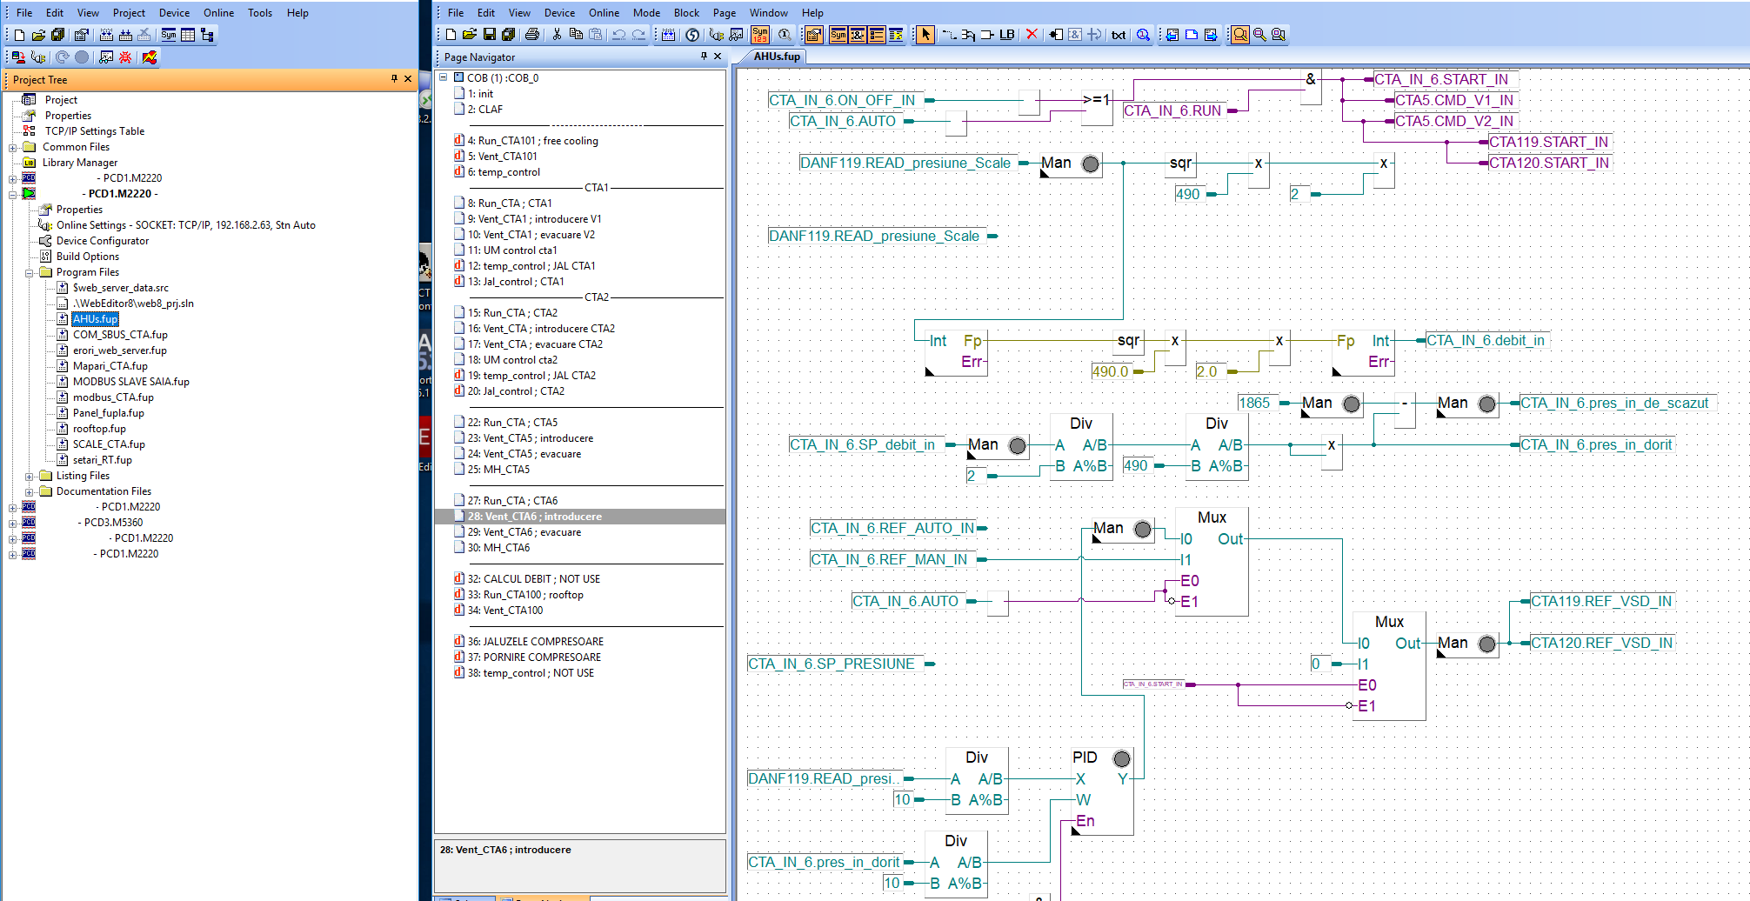
Task: Open the Project menu
Action: click(x=129, y=13)
